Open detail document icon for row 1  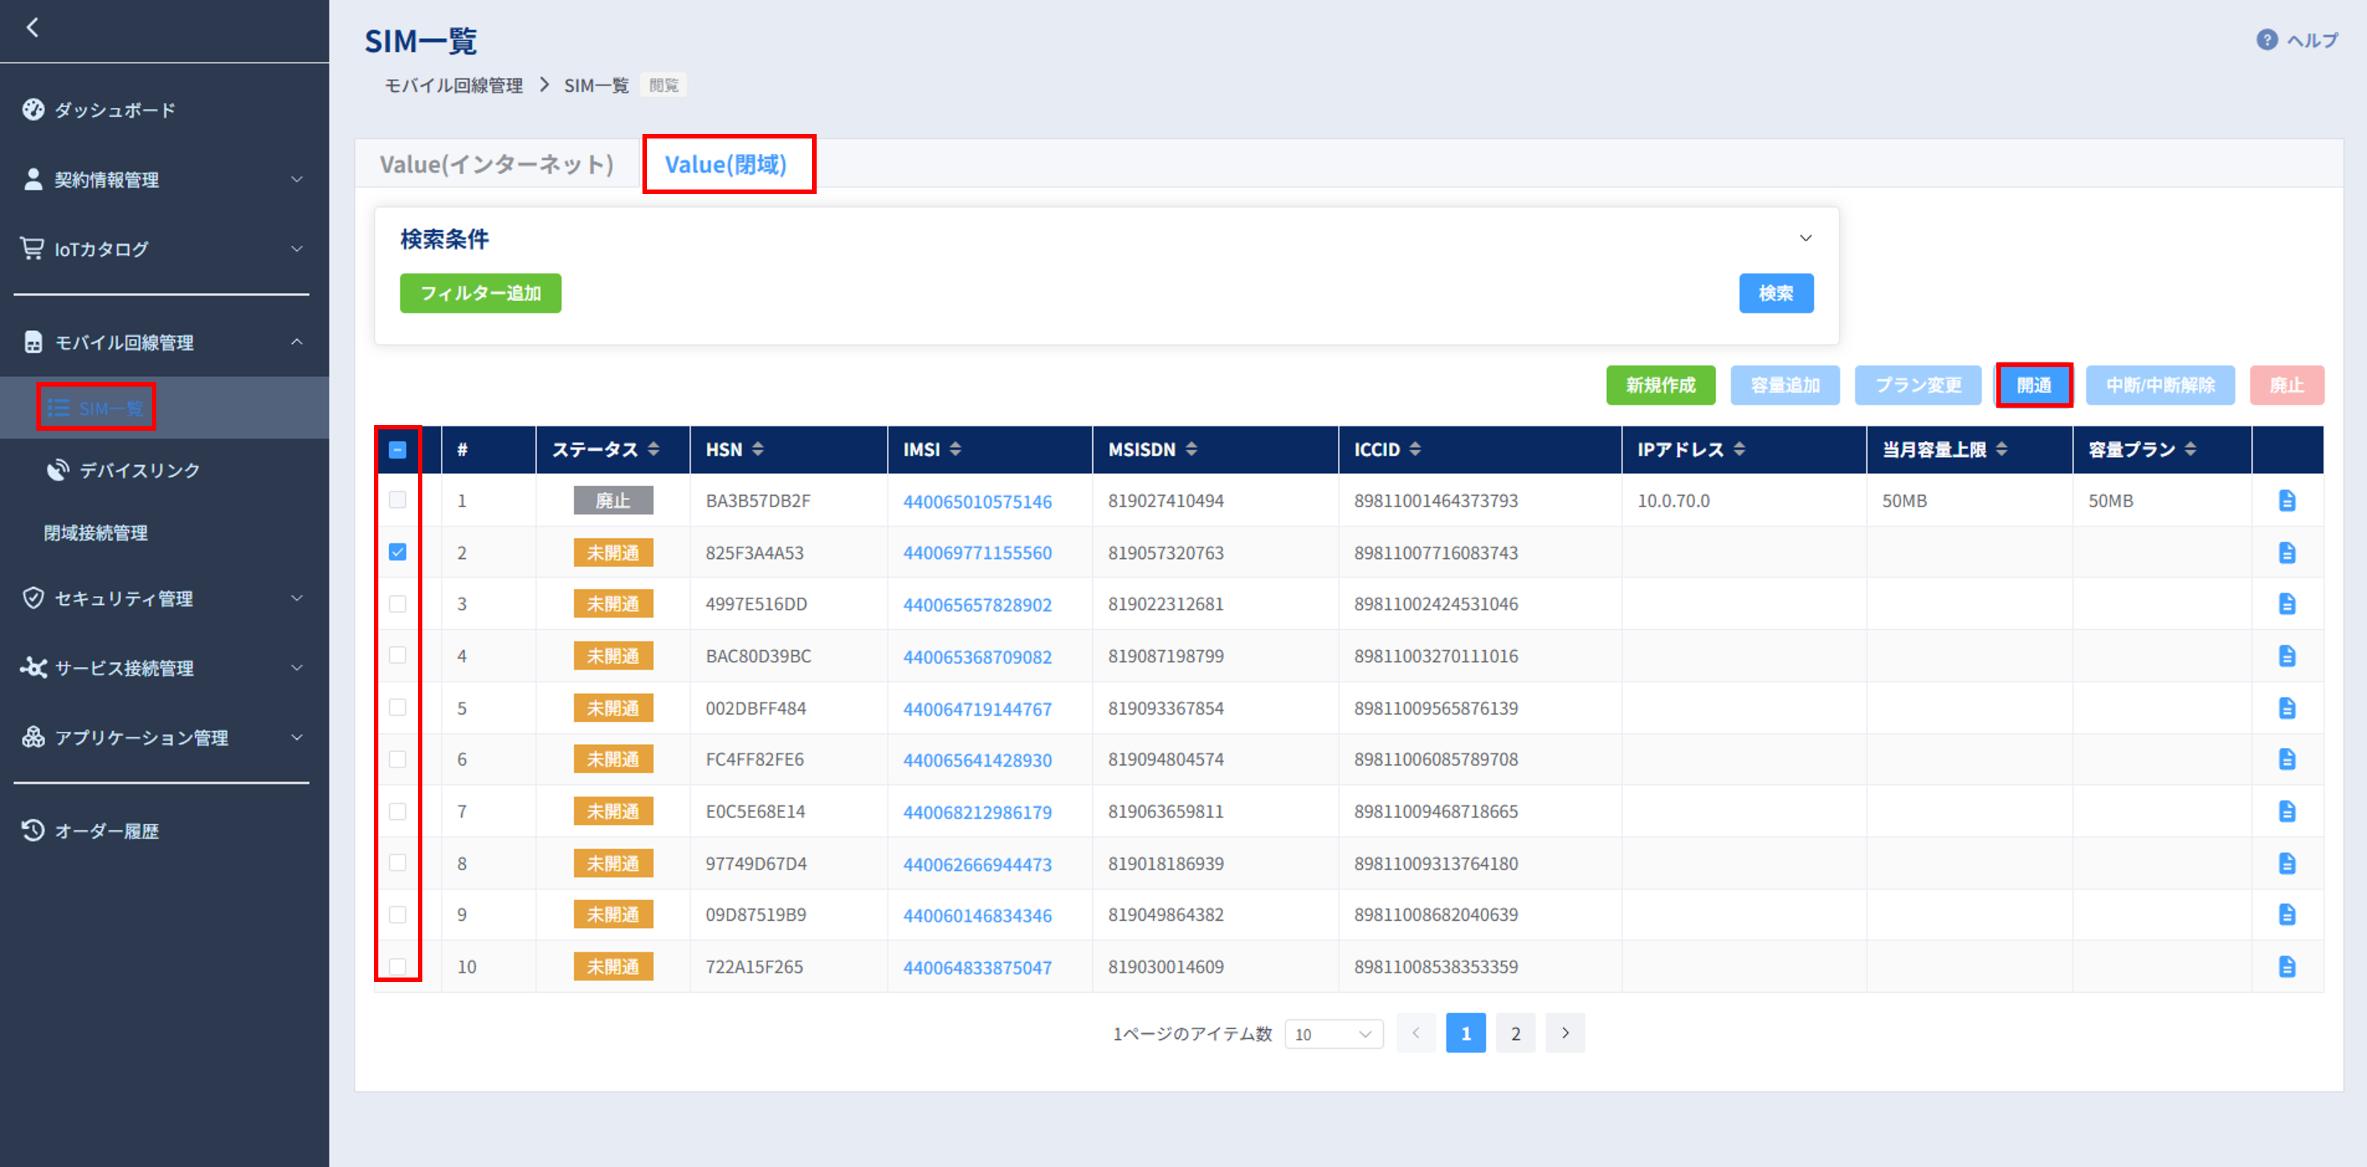pos(2286,501)
